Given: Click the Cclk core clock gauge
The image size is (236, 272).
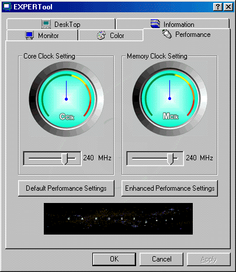Looking at the screenshot, I should coord(66,99).
